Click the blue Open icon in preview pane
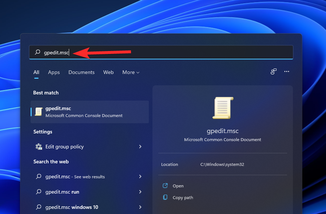 (x=166, y=186)
